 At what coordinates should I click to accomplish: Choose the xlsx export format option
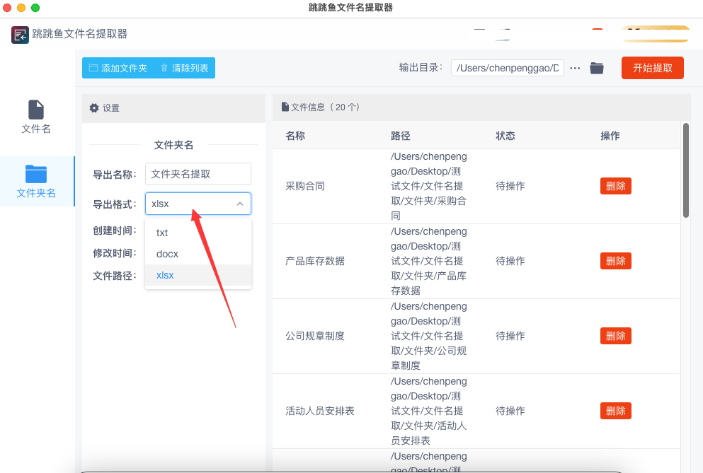click(x=198, y=275)
